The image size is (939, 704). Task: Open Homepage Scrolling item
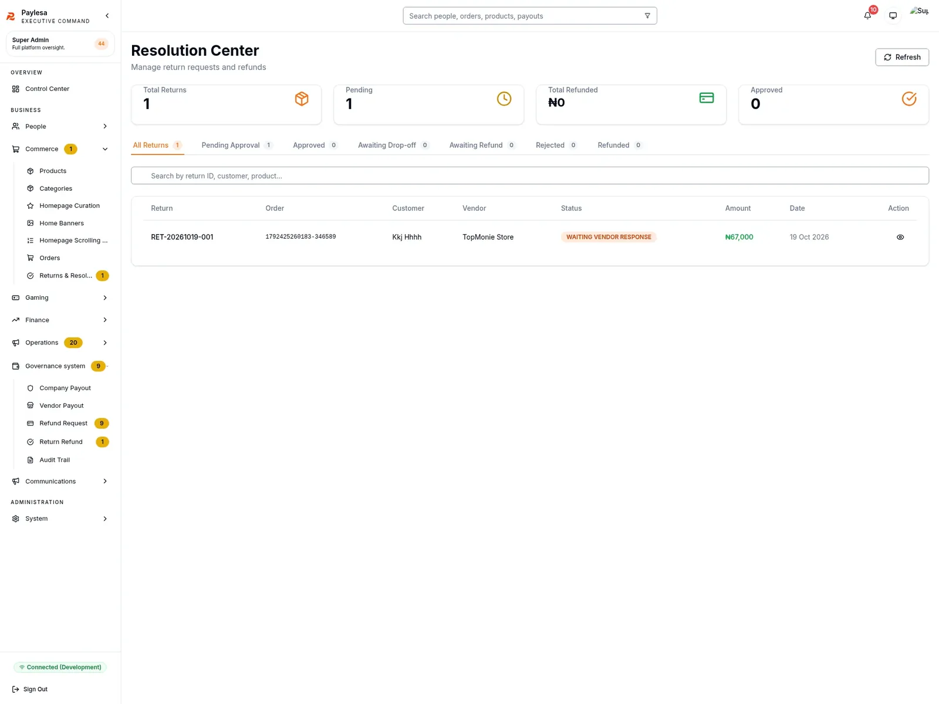[x=67, y=241]
